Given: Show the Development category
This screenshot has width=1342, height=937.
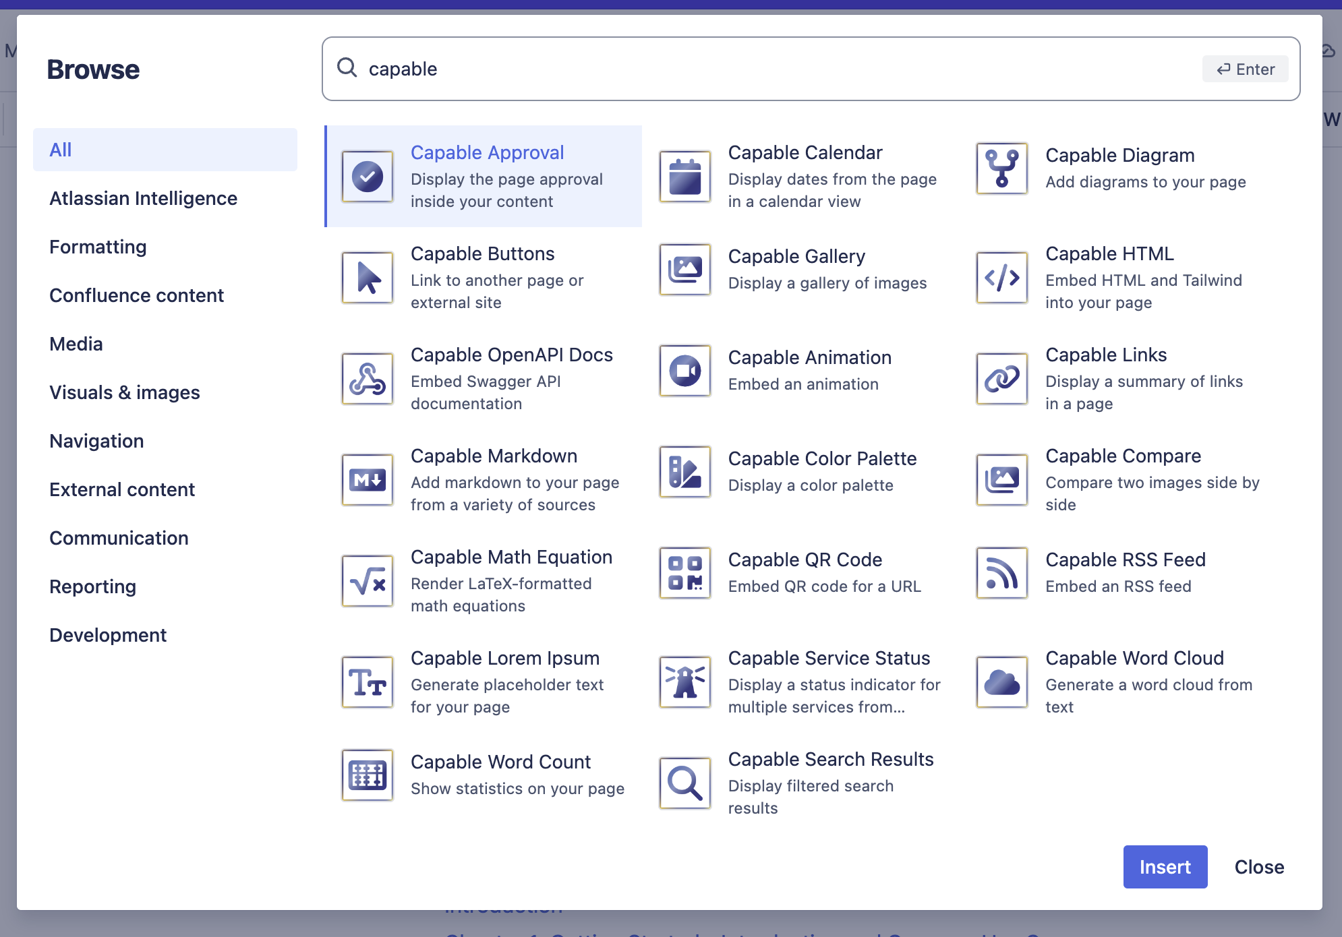Looking at the screenshot, I should (108, 635).
